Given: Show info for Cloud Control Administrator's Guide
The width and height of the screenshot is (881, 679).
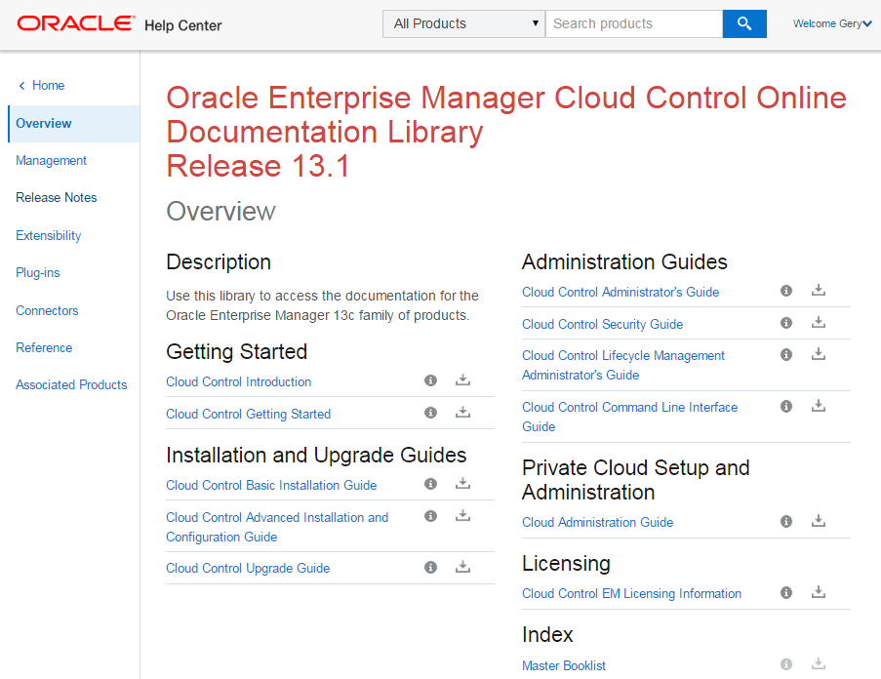Looking at the screenshot, I should (786, 291).
